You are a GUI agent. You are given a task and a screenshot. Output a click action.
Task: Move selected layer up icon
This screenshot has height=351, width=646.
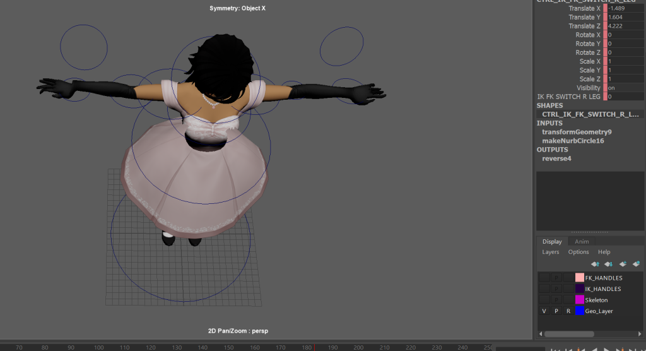(x=596, y=264)
